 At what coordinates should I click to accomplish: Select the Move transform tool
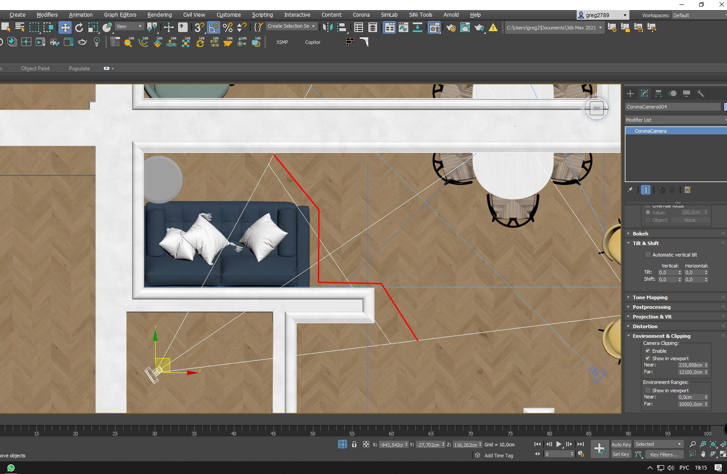click(x=65, y=28)
